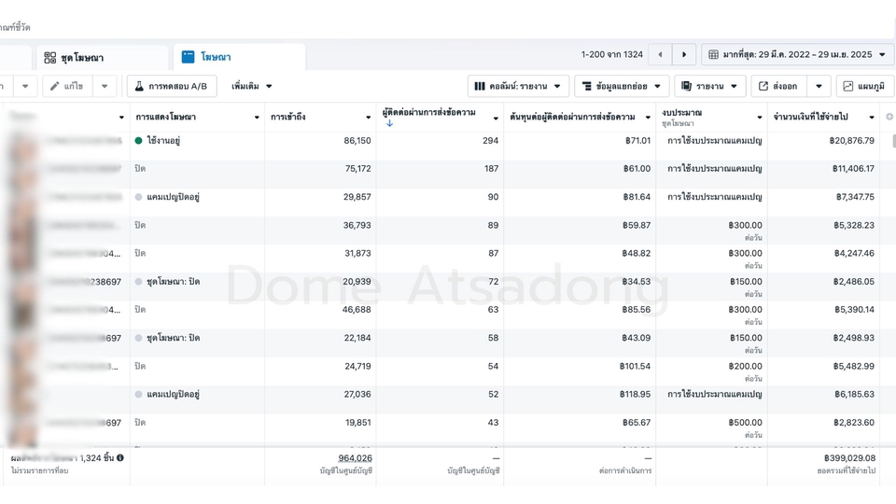
Task: Open the date range picker
Action: coord(797,55)
